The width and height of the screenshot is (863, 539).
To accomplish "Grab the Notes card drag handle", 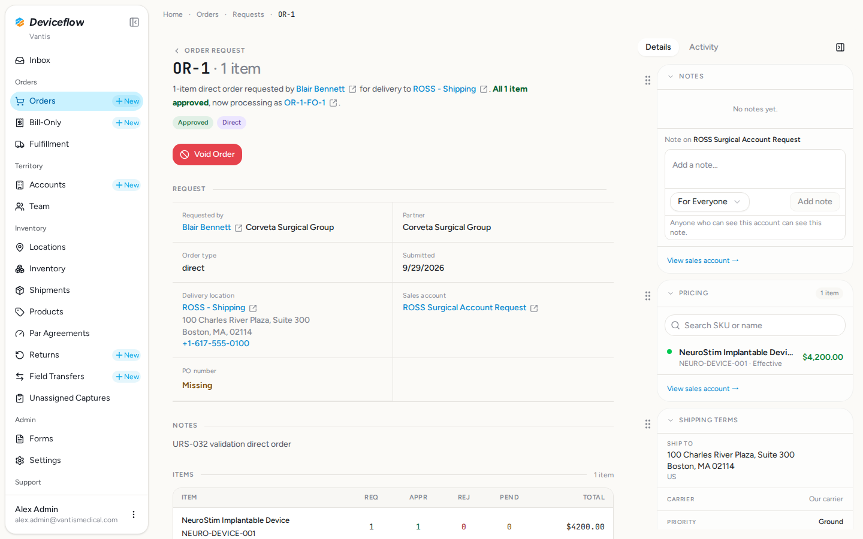I will point(648,80).
